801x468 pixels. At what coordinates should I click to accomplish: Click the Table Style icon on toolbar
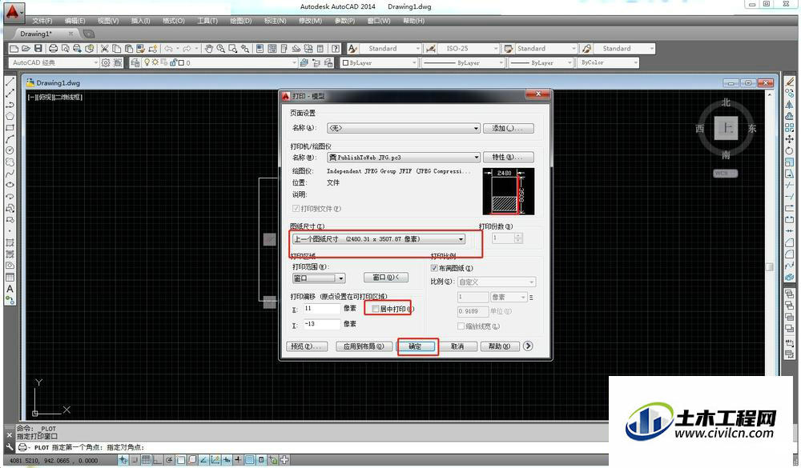(x=509, y=49)
